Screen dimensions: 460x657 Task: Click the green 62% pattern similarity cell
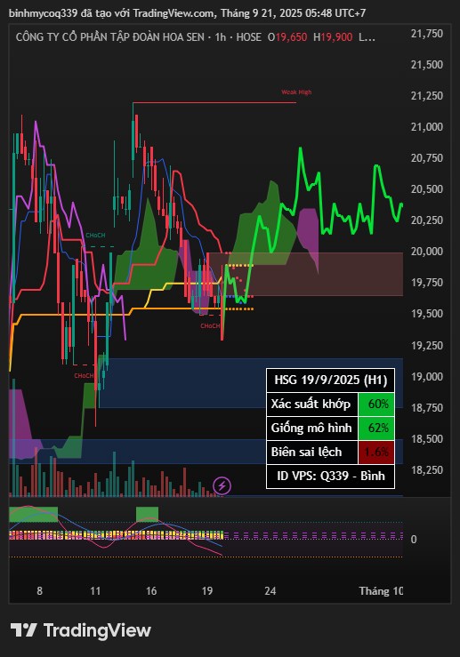376,428
